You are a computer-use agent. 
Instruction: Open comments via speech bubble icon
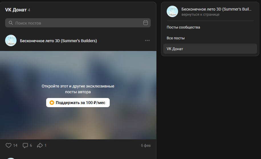pyautogui.click(x=25, y=145)
